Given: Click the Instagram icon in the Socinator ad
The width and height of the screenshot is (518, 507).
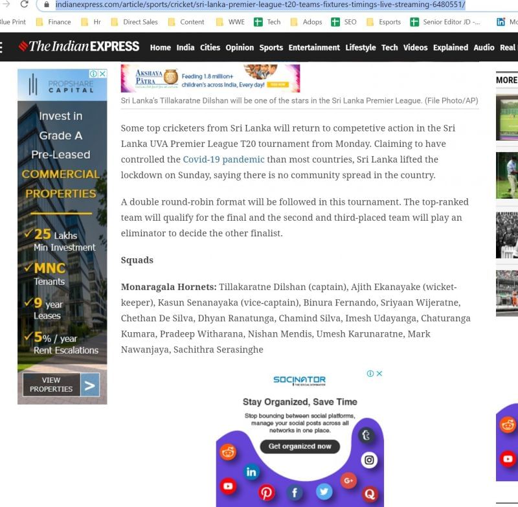Looking at the screenshot, I should [x=369, y=460].
